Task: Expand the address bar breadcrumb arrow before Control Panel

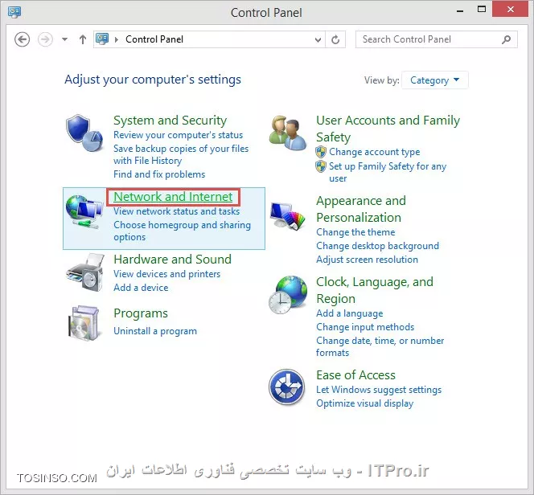Action: [117, 40]
